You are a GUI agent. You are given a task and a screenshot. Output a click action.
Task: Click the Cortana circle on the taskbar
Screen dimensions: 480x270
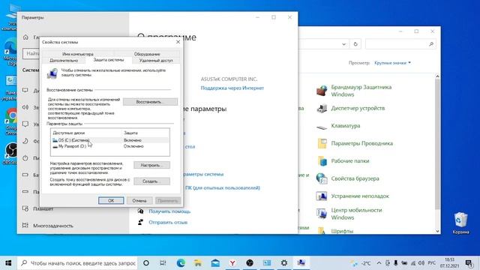pos(146,263)
